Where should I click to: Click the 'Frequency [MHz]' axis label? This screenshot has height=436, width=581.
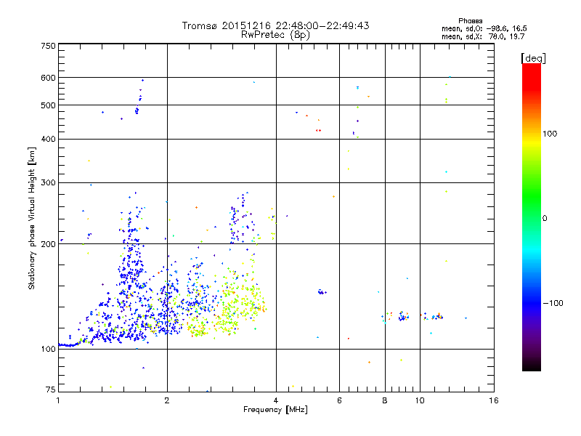tap(275, 410)
